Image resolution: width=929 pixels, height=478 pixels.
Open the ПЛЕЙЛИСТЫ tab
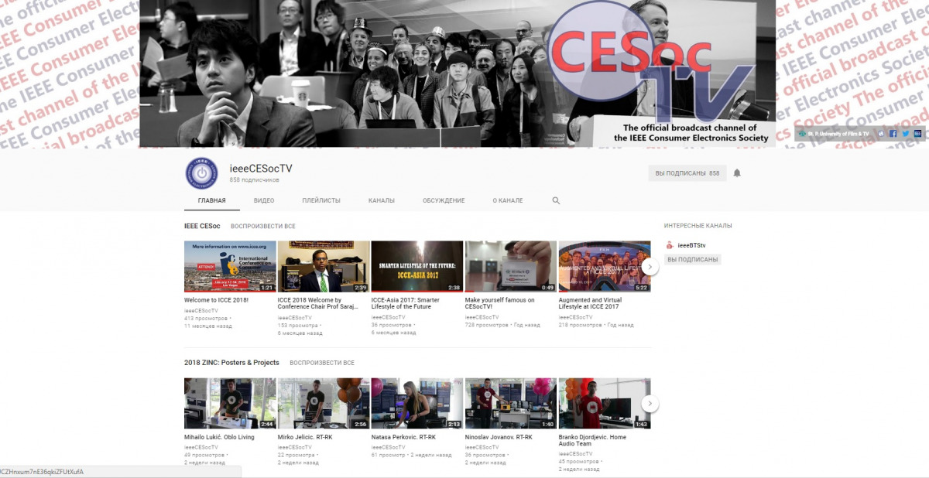point(321,201)
